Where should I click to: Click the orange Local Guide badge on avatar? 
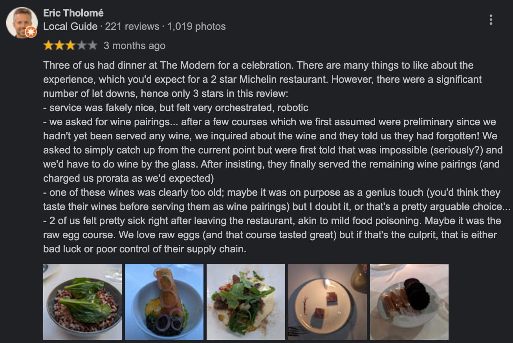[31, 32]
